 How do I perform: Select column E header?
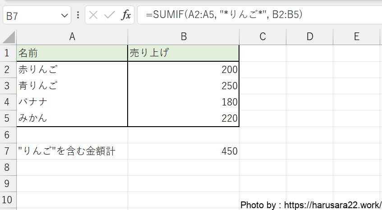(x=356, y=37)
